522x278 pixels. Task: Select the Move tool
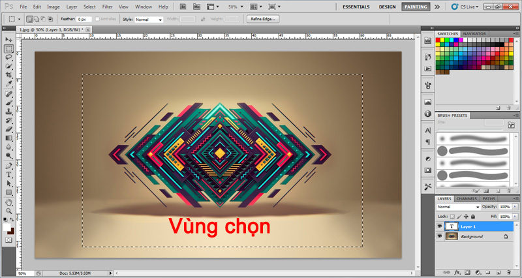click(8, 40)
